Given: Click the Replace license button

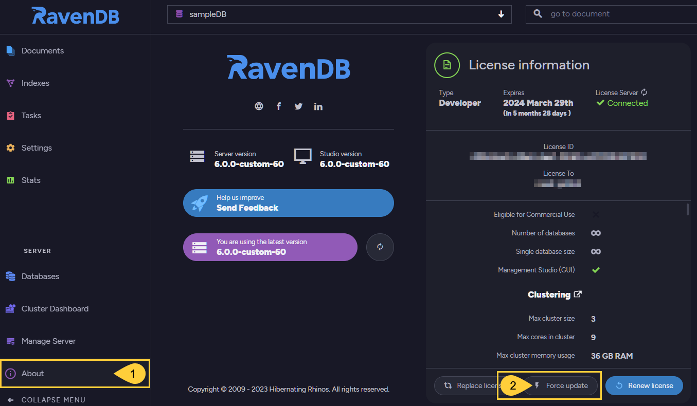Looking at the screenshot, I should point(468,385).
